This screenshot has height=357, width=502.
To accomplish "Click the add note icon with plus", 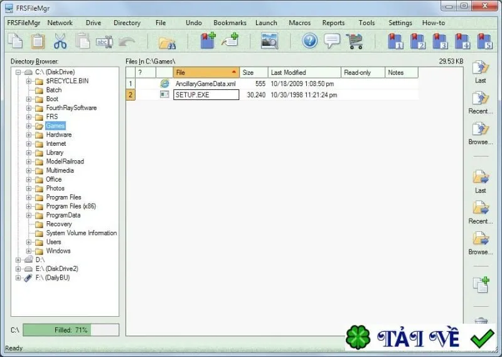I will (230, 41).
